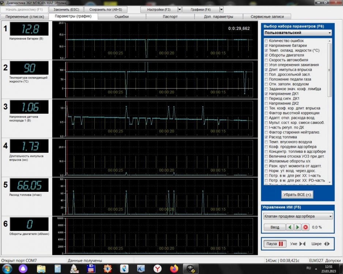Click the green right arrow actuator button
The height and width of the screenshot is (274, 343).
[298, 227]
